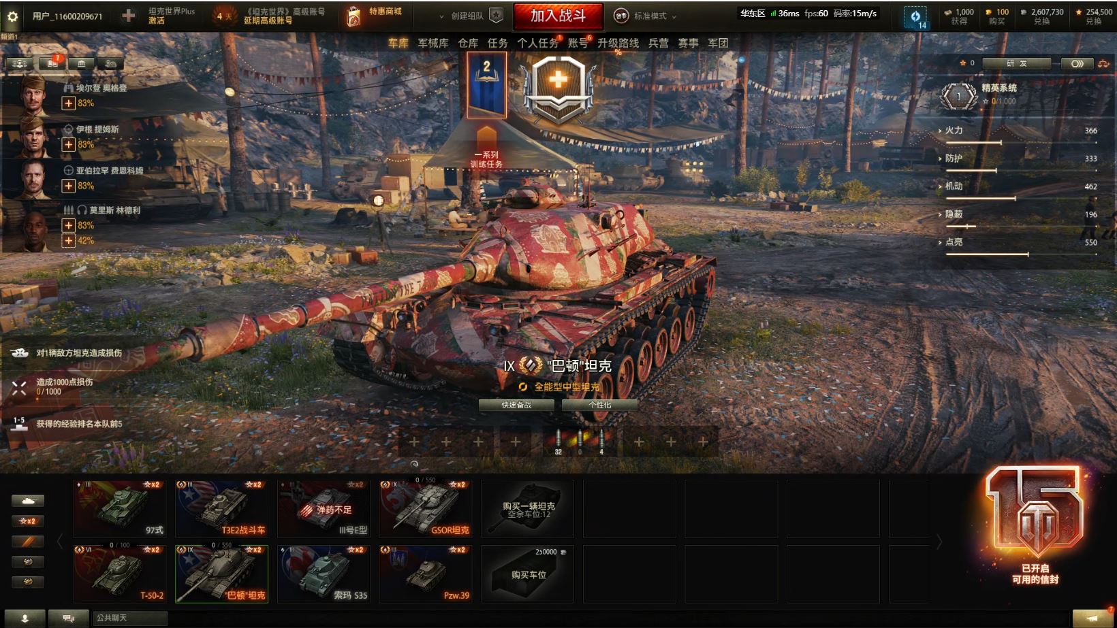1117x628 pixels.
Task: Open the settings gear menu
Action: pos(12,16)
